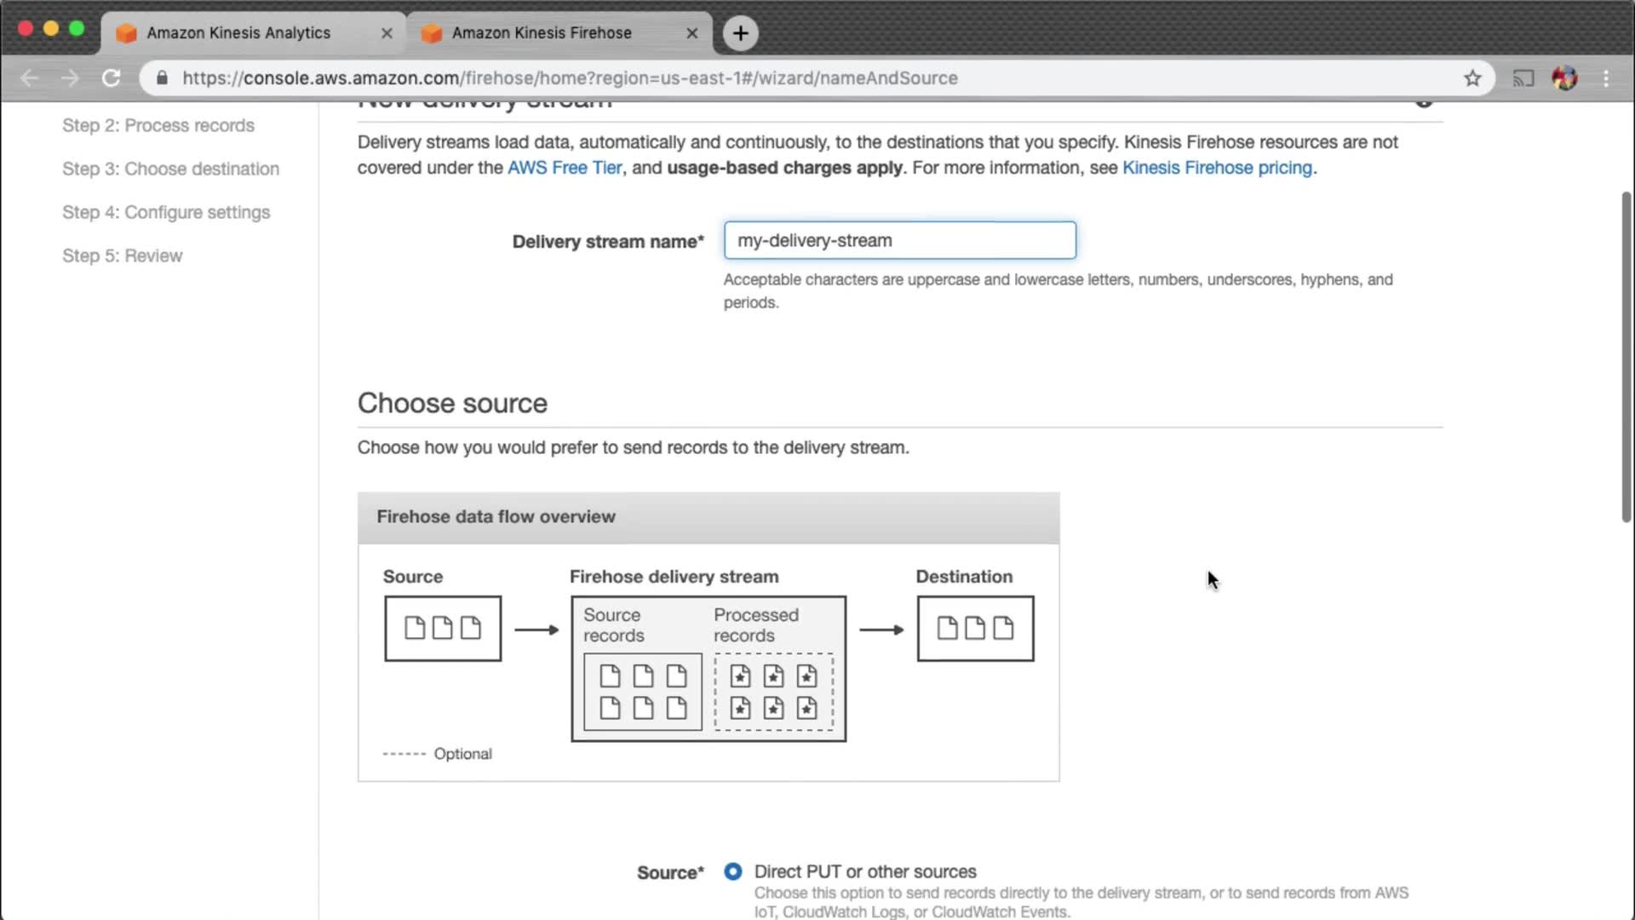Click the bookmark star icon
Image resolution: width=1635 pixels, height=920 pixels.
[1472, 78]
